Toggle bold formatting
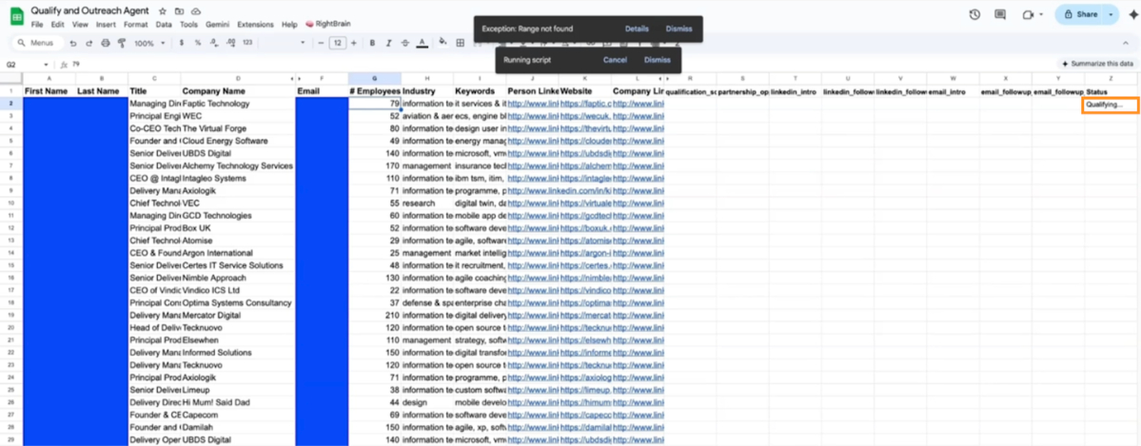Image resolution: width=1141 pixels, height=446 pixels. [373, 43]
